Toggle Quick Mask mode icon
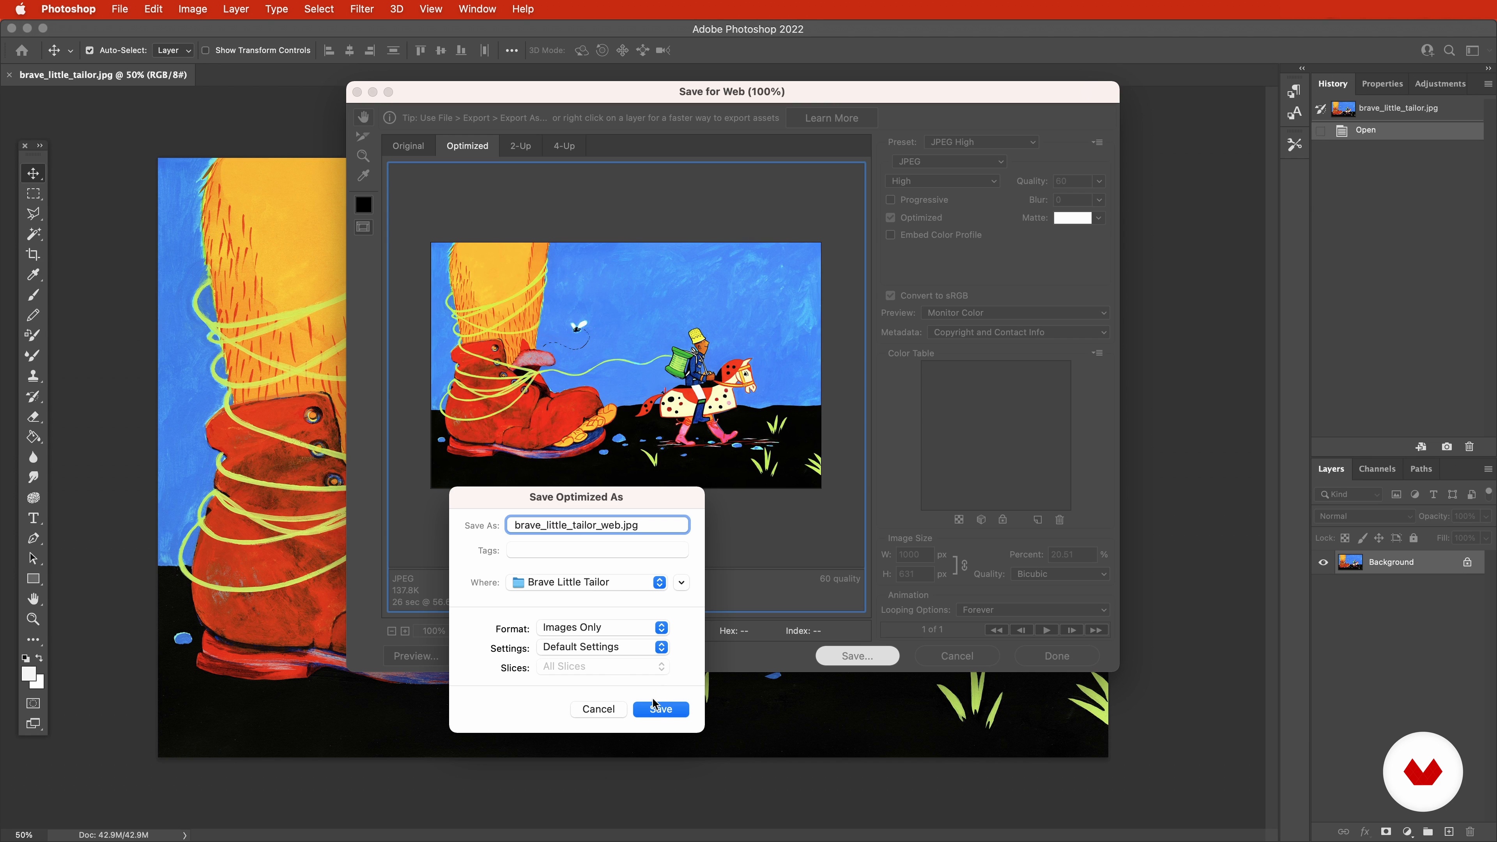Image resolution: width=1497 pixels, height=842 pixels. coord(33,704)
